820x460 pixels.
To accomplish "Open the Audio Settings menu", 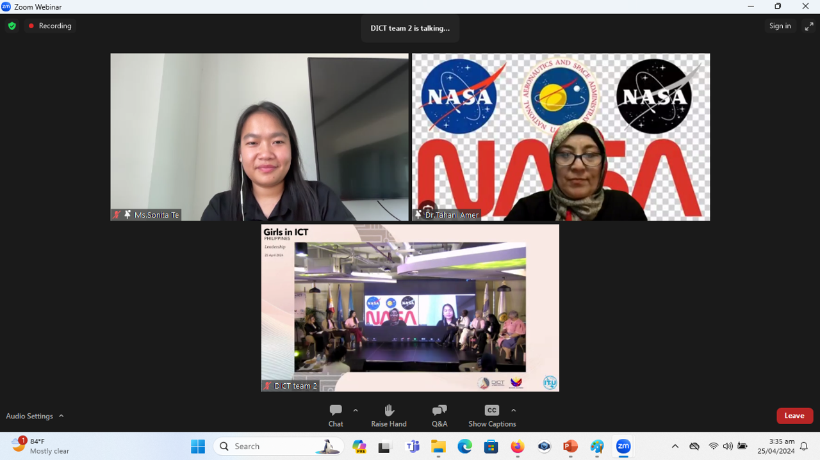I will (35, 416).
